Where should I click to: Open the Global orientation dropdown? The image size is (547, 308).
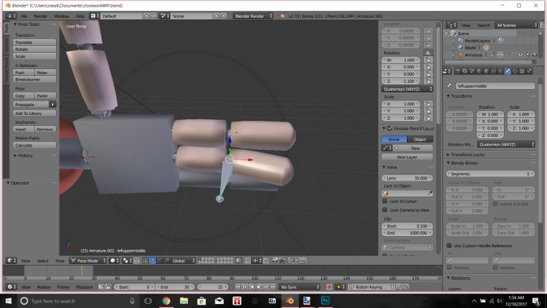(x=183, y=261)
